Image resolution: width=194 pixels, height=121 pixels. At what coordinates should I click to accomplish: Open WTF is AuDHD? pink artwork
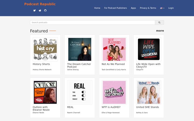click(x=114, y=92)
